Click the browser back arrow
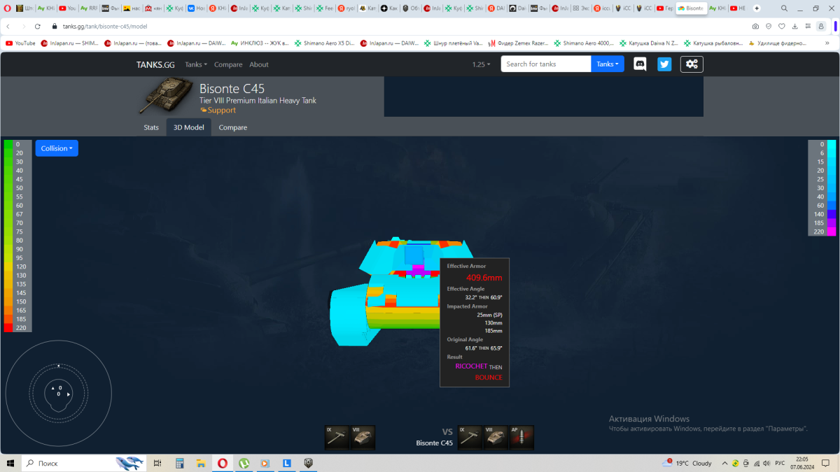This screenshot has width=840, height=472. click(8, 26)
